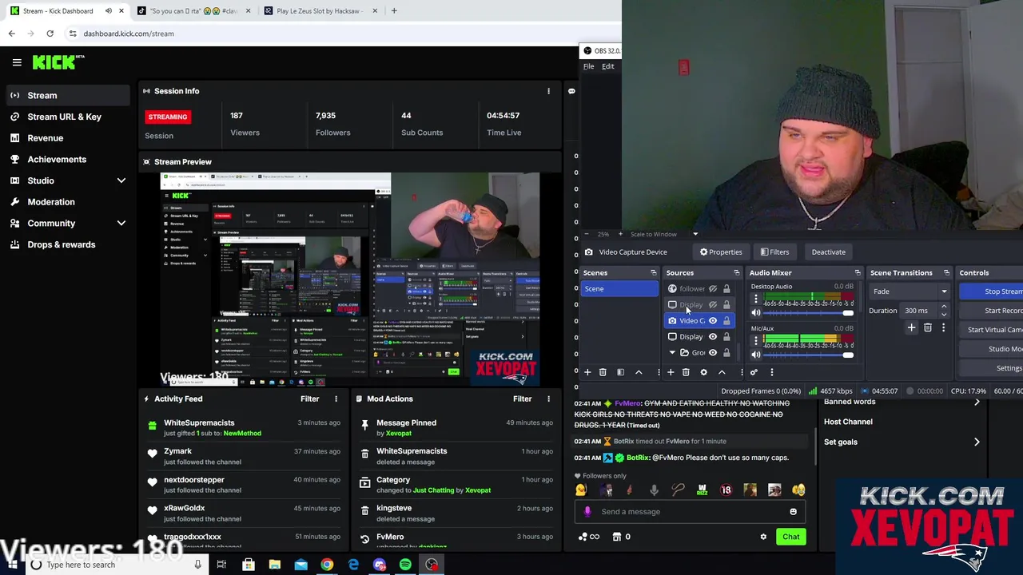Unlock the follower source lock
The image size is (1023, 575).
[726, 289]
